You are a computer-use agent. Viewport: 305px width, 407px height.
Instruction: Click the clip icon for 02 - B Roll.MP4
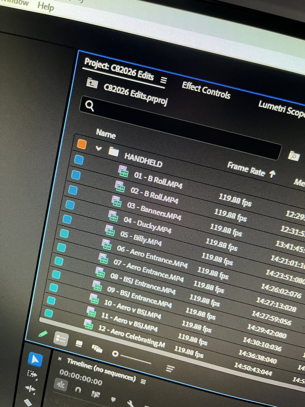120,187
